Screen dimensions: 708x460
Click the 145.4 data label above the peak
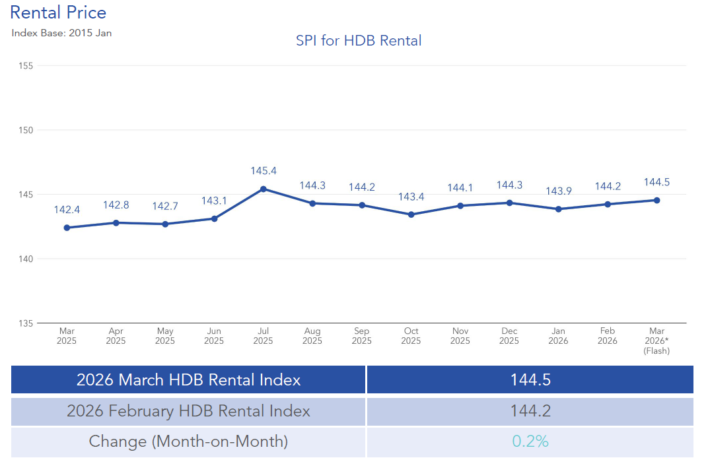point(263,171)
